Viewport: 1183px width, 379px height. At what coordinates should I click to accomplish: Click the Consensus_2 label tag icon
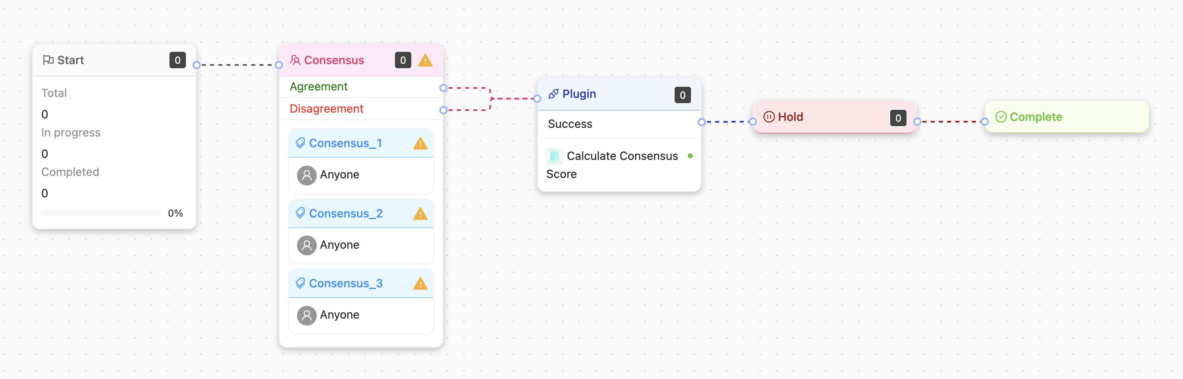300,213
